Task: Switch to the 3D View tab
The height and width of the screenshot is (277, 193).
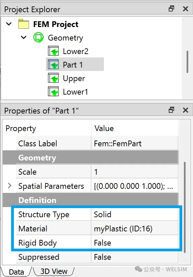Action: pos(54,271)
